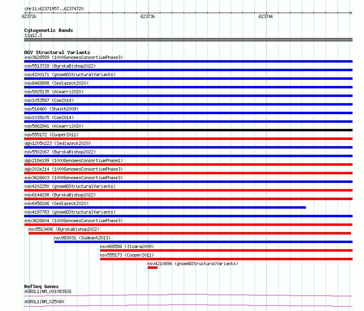364x311 pixels.
Task: Click nsv5502067 ByrskaBishop2022 label
Action: [x=60, y=152]
